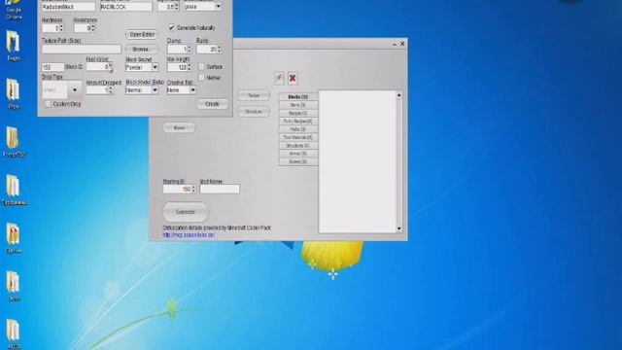Open the Minecraft Coder Pack link
622x350 pixels.
click(189, 235)
